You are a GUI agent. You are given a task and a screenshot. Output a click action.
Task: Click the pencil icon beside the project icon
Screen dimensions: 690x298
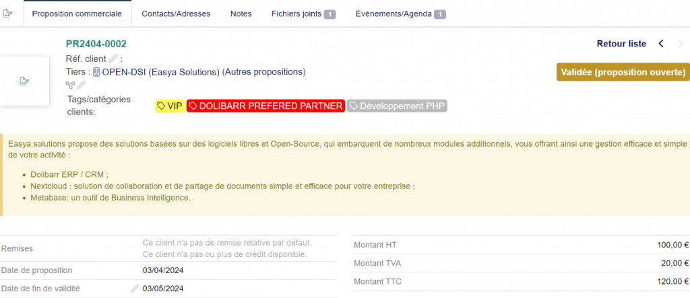click(82, 85)
